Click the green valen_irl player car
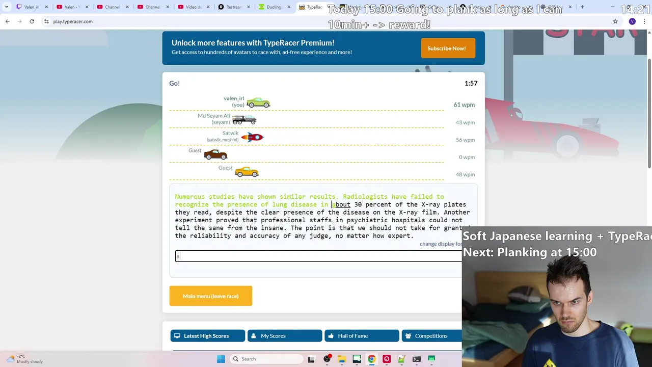 click(x=258, y=102)
